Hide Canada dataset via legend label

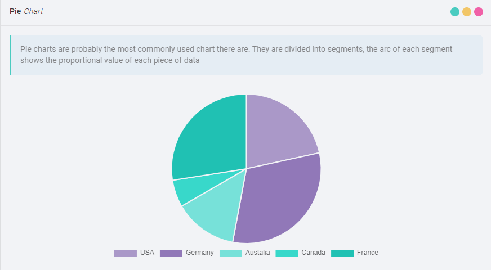tap(313, 253)
